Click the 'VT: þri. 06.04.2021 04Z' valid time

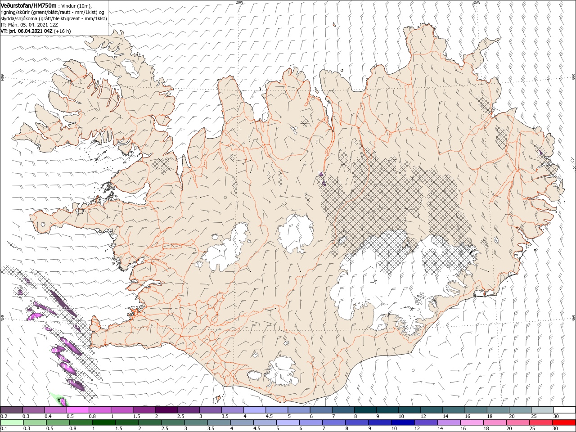26,31
